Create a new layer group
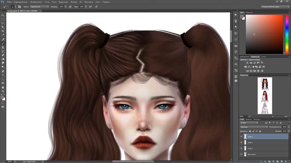This screenshot has width=291, height=163. (277, 162)
